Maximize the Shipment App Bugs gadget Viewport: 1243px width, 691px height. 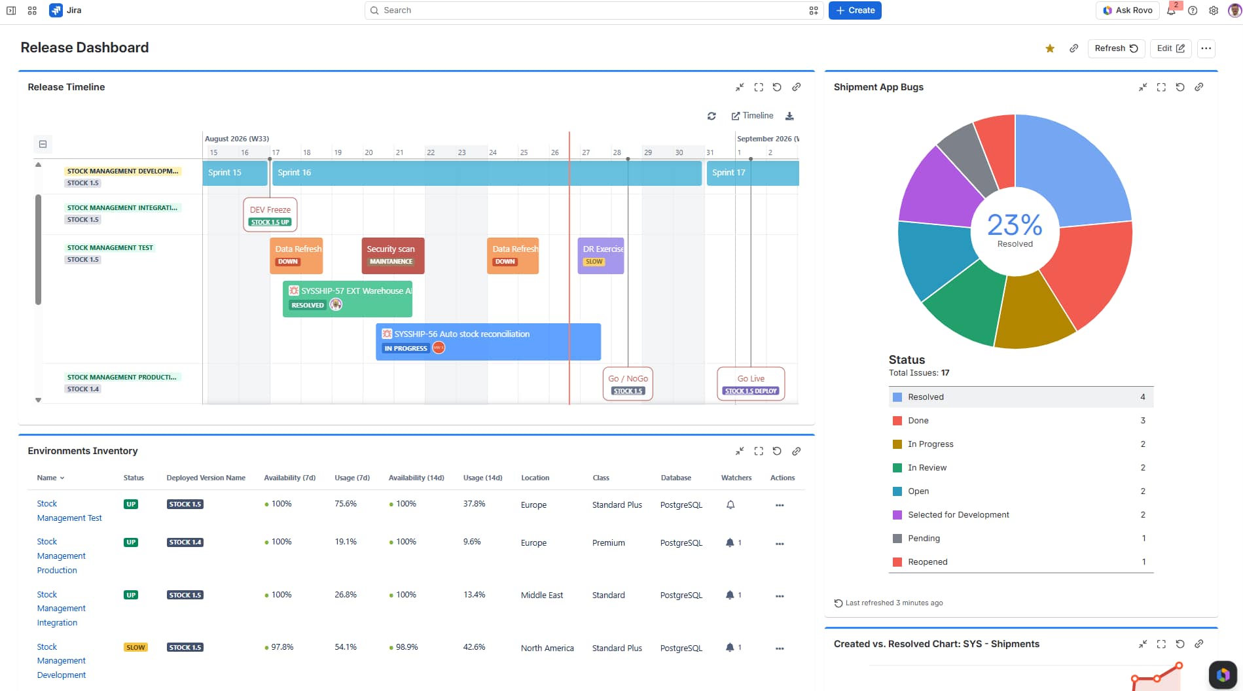tap(1161, 87)
